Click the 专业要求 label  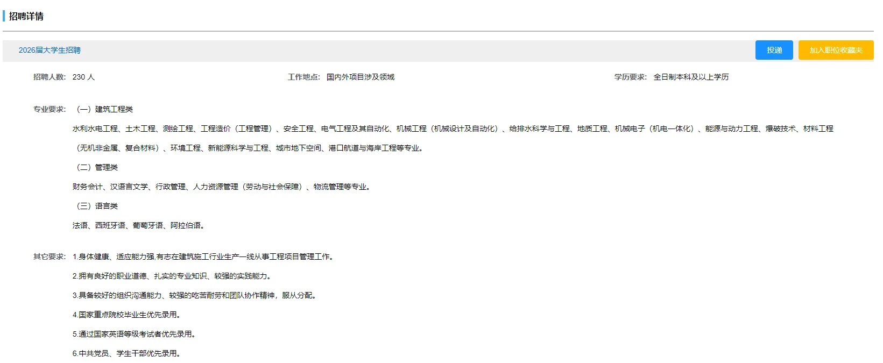[x=50, y=109]
